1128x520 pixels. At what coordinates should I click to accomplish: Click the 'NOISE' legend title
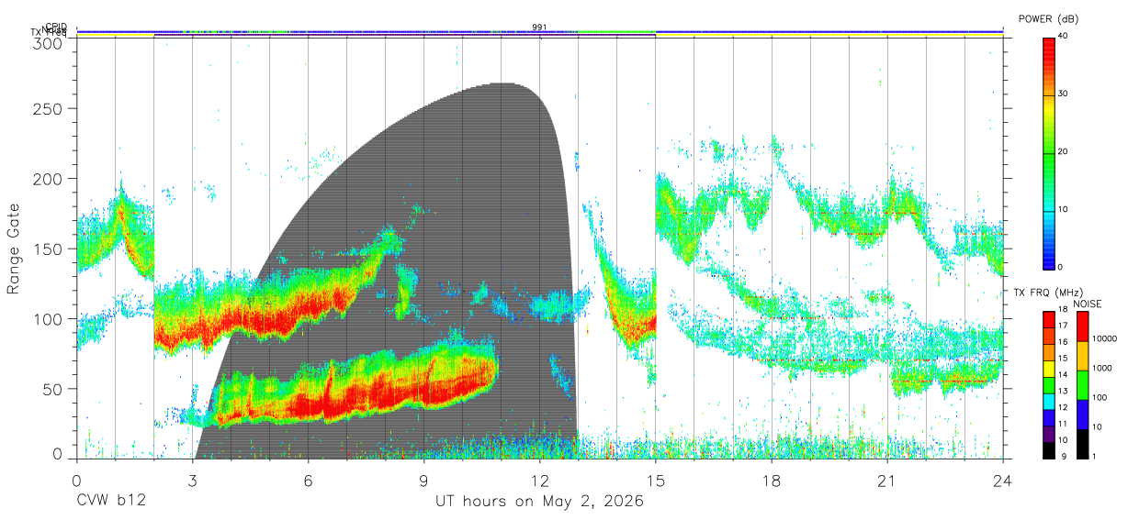click(1086, 303)
